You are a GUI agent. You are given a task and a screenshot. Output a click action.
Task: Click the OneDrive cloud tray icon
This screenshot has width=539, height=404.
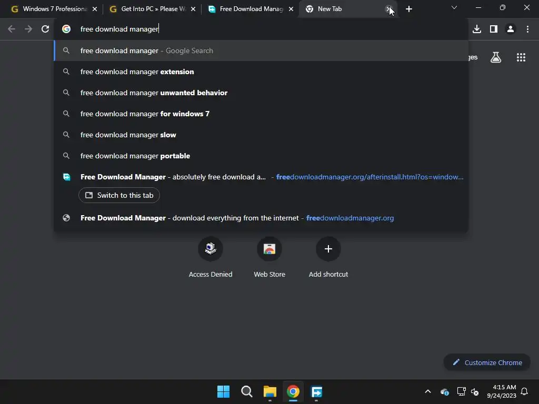tap(444, 391)
